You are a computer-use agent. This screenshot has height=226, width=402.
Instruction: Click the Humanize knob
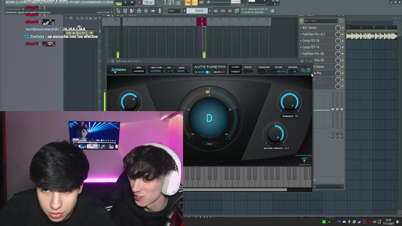tap(289, 102)
